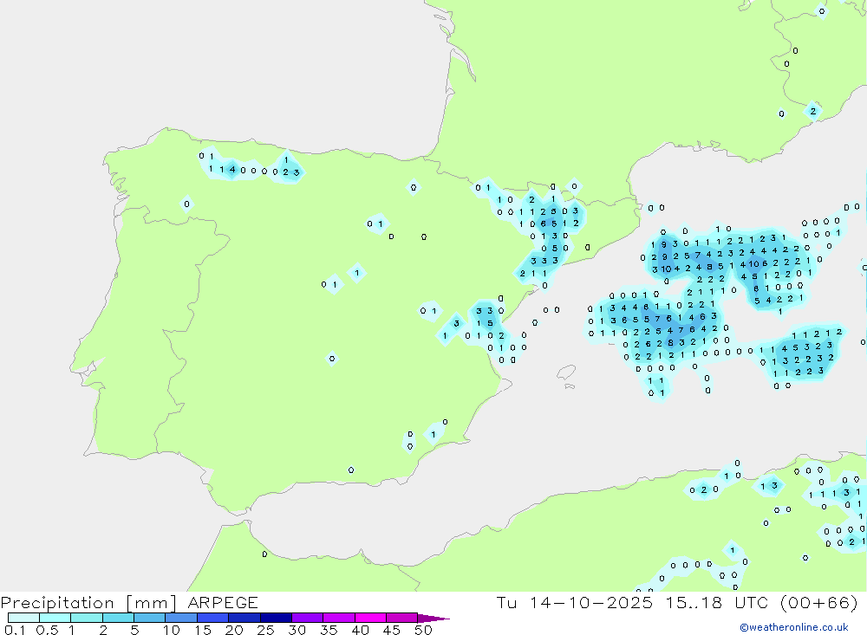Pick the 10–15 mm legend color swatch
Image resolution: width=867 pixels, height=635 pixels.
181,618
